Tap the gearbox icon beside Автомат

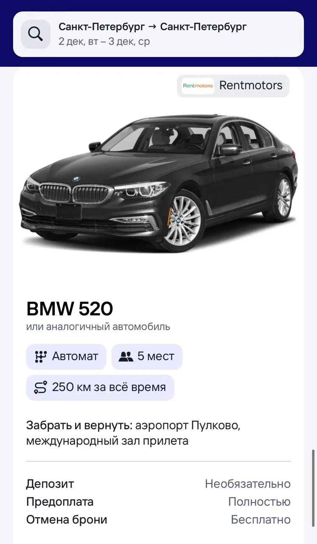point(40,357)
